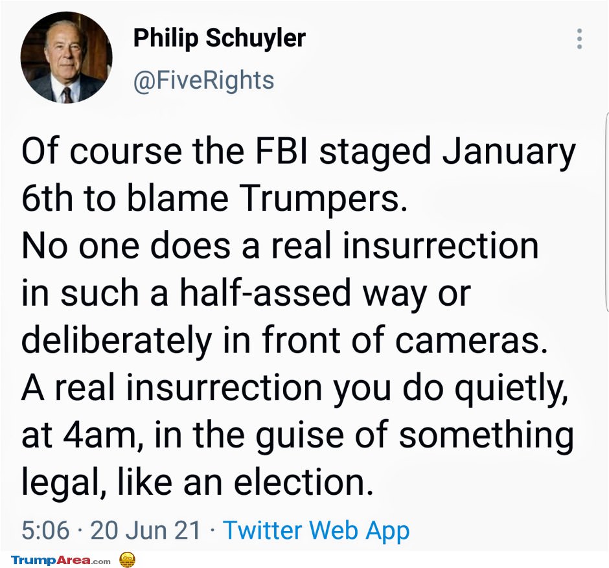
Task: Open the Philip Schuyler display name
Action: (x=220, y=38)
